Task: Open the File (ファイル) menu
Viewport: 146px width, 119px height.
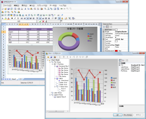Action: tap(7, 5)
